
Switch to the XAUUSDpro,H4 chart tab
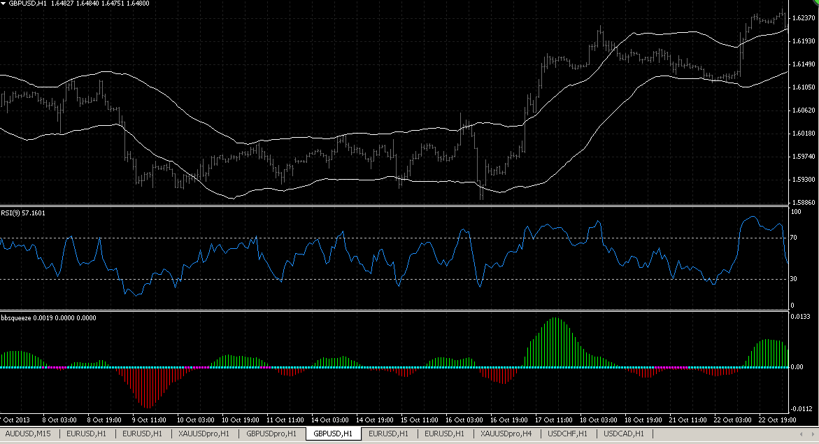click(x=506, y=434)
